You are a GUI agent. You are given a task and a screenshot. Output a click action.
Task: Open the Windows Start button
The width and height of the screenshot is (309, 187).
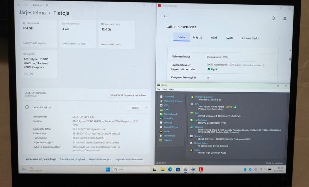(x=108, y=169)
